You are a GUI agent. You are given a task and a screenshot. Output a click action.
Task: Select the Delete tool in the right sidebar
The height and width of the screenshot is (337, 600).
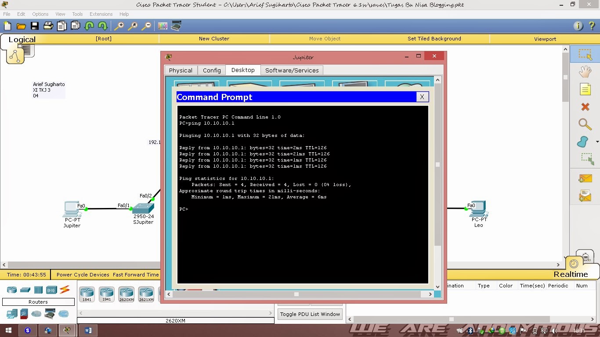click(585, 107)
